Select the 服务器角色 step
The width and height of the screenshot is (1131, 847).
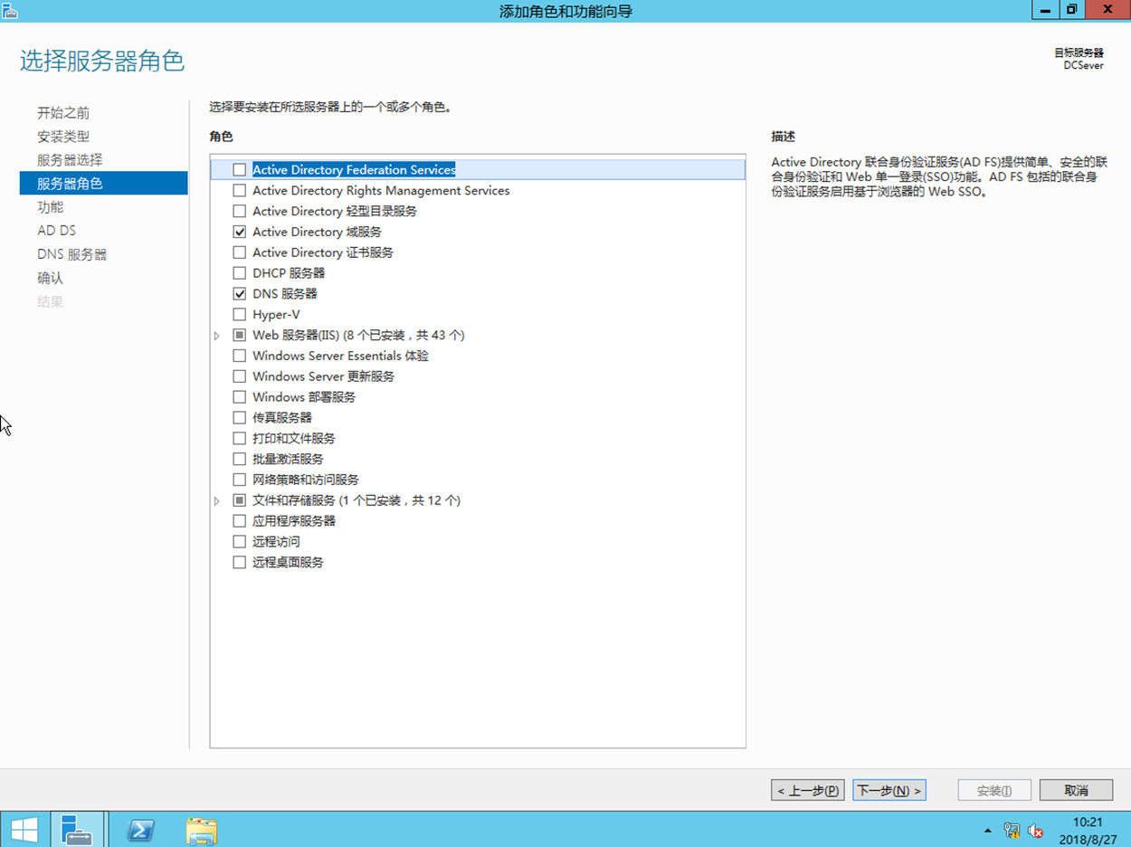pos(103,184)
